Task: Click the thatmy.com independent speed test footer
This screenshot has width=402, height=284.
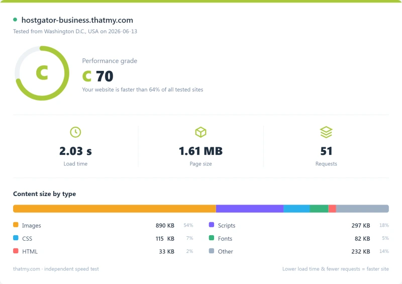Action: click(x=56, y=269)
